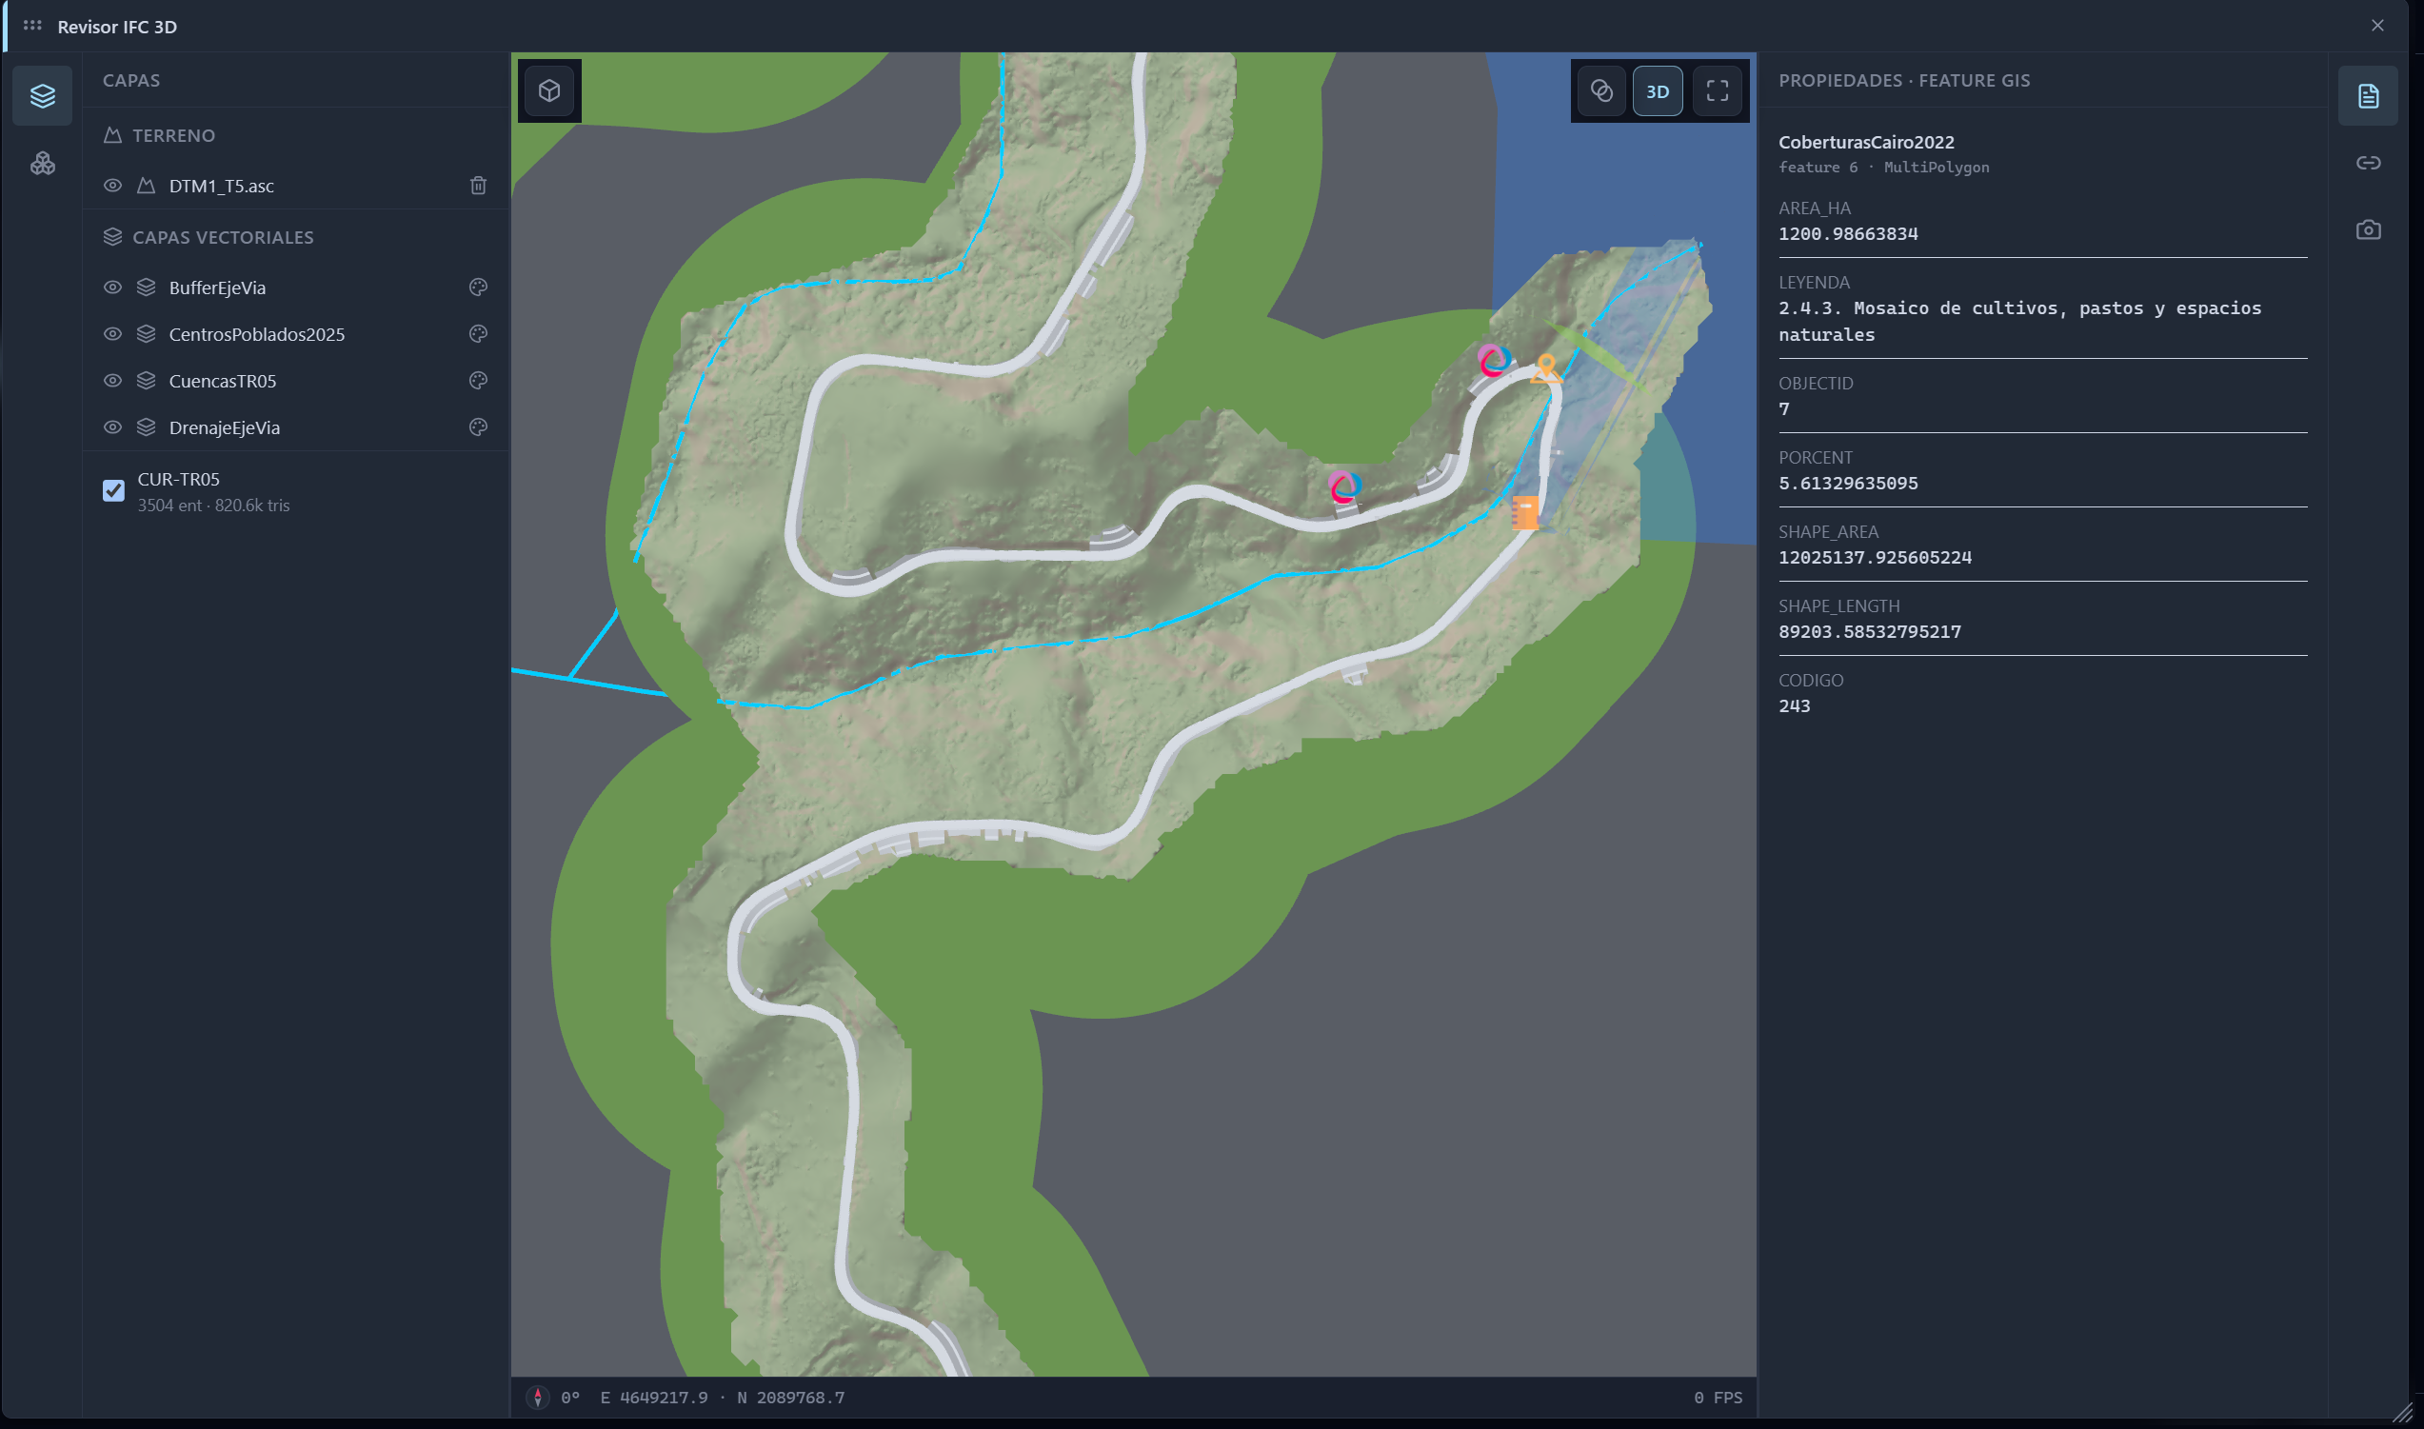Click the CAPAS VECTORIALES section header
Viewport: 2424px width, 1429px height.
tap(223, 238)
